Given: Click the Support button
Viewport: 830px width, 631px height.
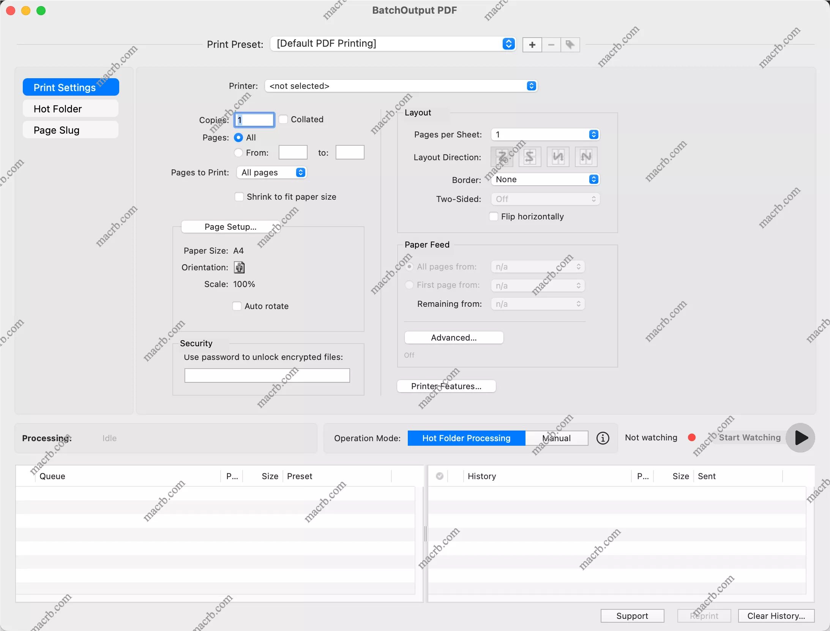Looking at the screenshot, I should click(x=632, y=616).
